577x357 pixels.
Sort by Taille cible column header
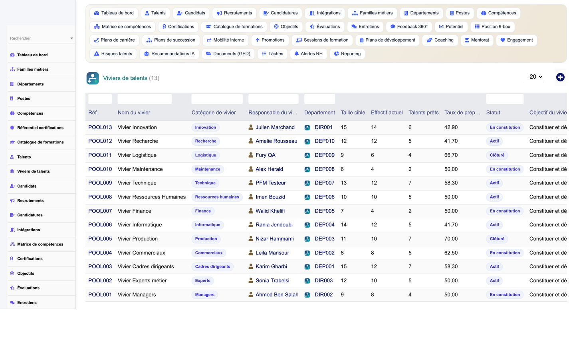point(353,113)
